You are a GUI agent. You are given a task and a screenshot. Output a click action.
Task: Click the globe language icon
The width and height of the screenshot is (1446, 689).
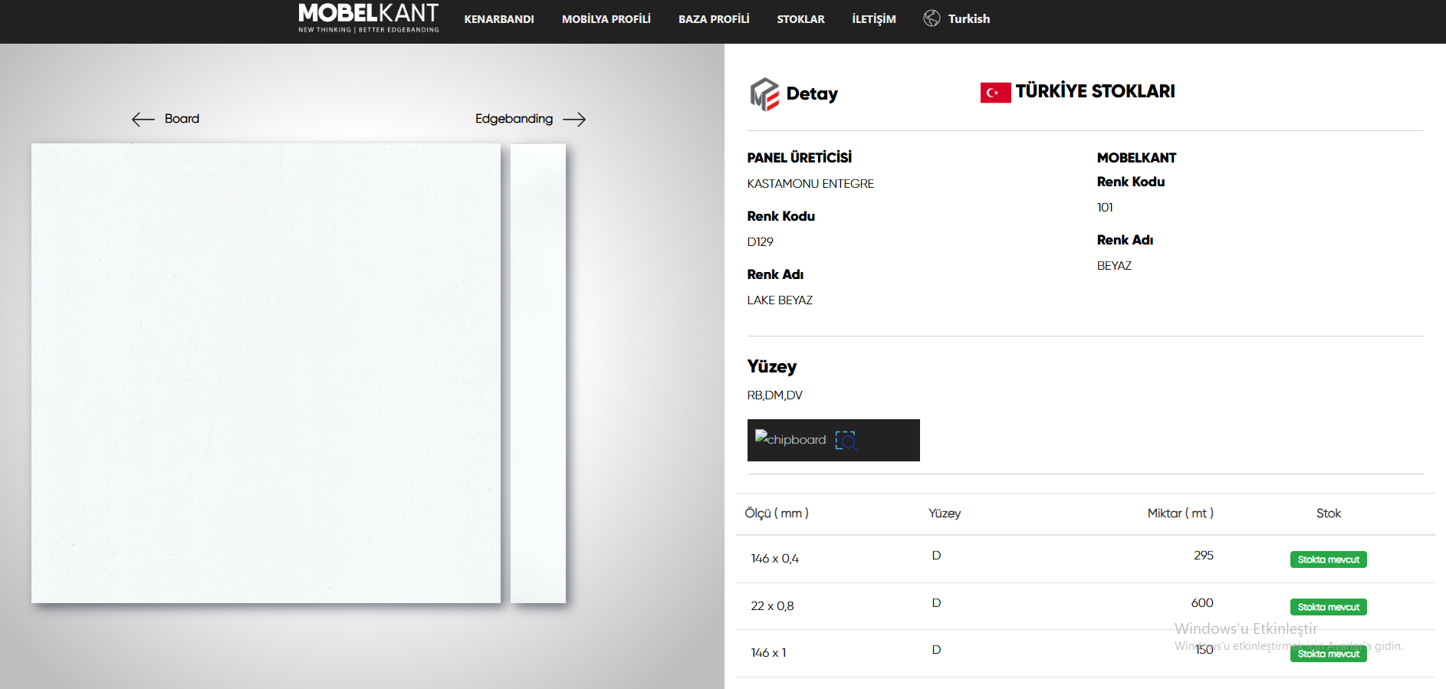pos(932,18)
